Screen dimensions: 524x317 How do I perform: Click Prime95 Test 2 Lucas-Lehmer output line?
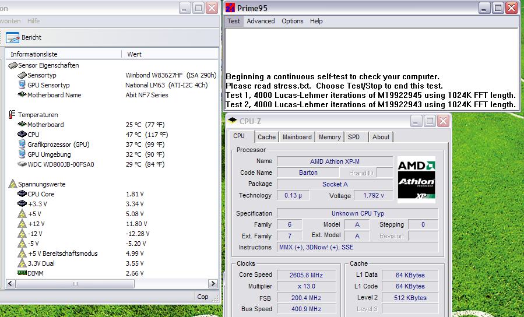point(371,104)
